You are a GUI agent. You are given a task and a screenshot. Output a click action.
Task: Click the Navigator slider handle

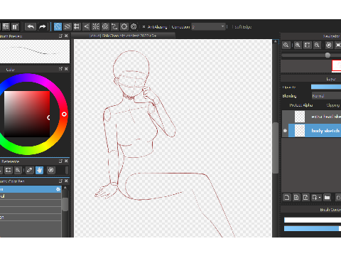point(328,55)
